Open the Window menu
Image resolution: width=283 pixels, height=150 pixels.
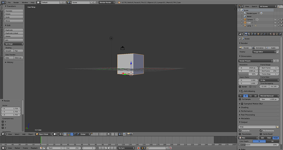pos(25,2)
